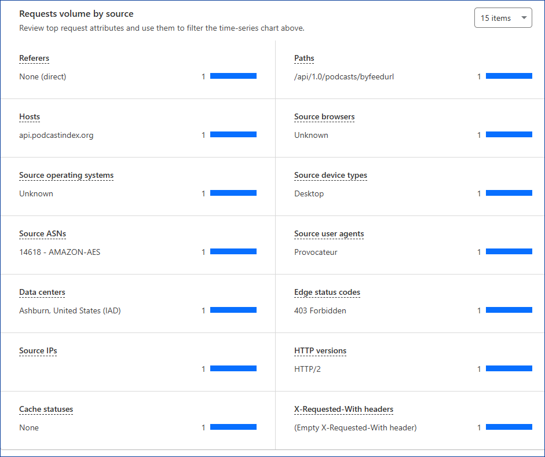Click the 403 Forbidden status bar
This screenshot has width=545, height=457.
pos(509,310)
